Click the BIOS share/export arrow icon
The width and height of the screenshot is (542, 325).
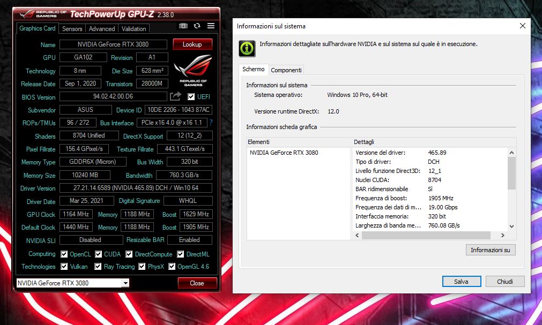pos(176,96)
